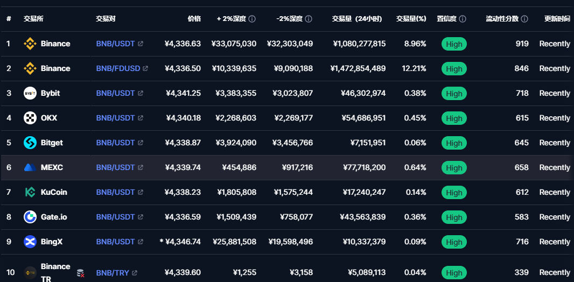Viewport: 574px width, 282px height.
Task: Click the Bybit exchange logo
Action: click(30, 93)
